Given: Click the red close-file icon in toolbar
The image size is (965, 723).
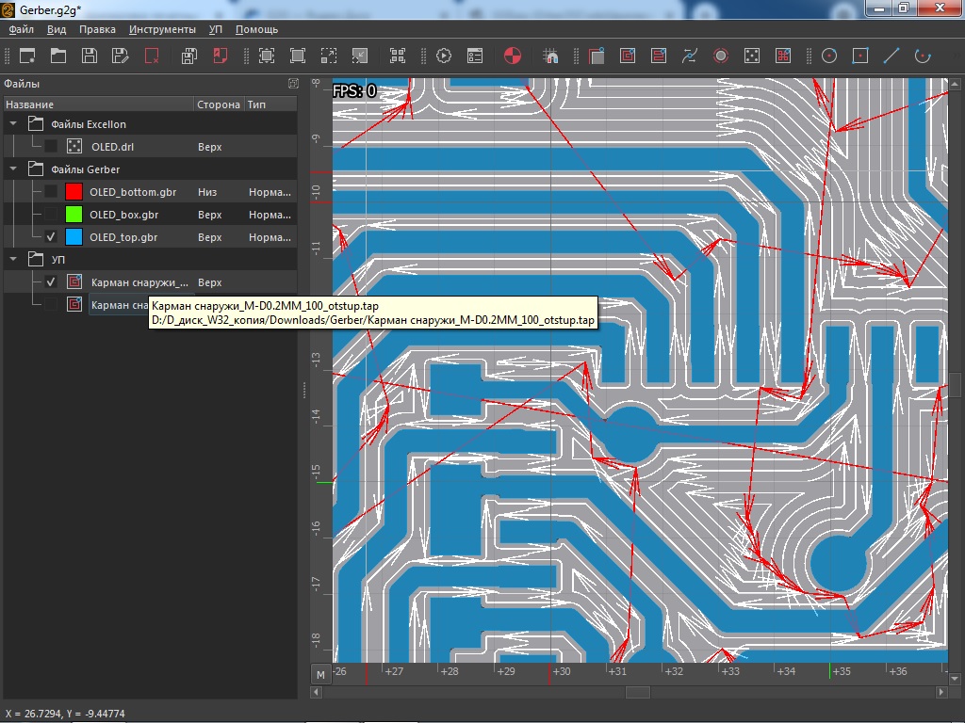Looking at the screenshot, I should [152, 56].
